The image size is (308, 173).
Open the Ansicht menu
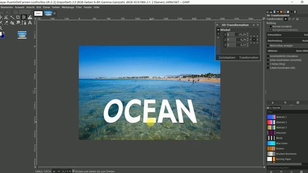(x=30, y=7)
